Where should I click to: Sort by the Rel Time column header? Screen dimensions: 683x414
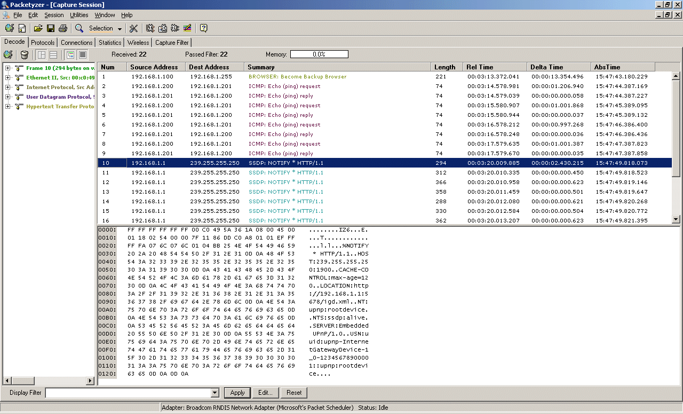(x=495, y=67)
